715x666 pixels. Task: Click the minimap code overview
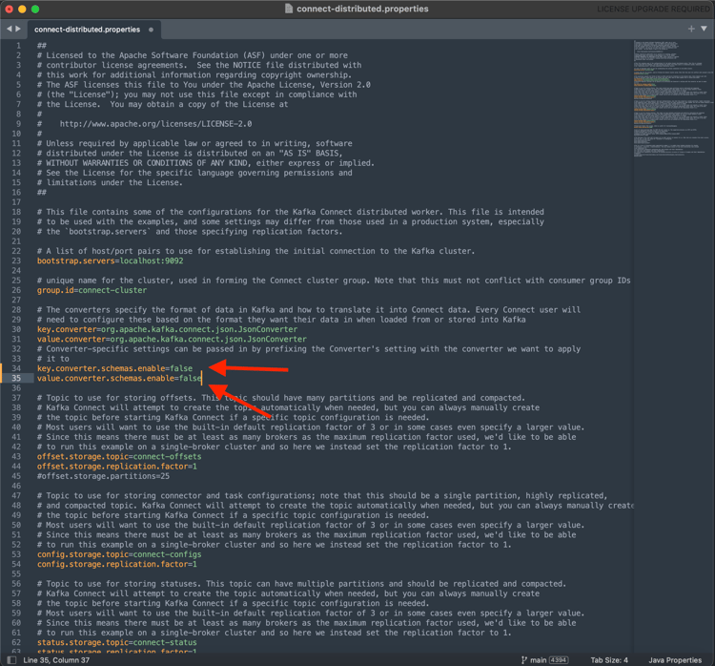tap(673, 99)
